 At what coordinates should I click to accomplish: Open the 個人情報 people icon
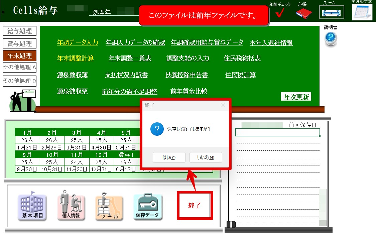click(71, 205)
